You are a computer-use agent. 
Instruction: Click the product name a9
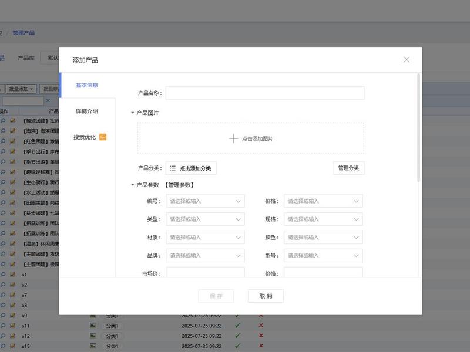pyautogui.click(x=24, y=316)
